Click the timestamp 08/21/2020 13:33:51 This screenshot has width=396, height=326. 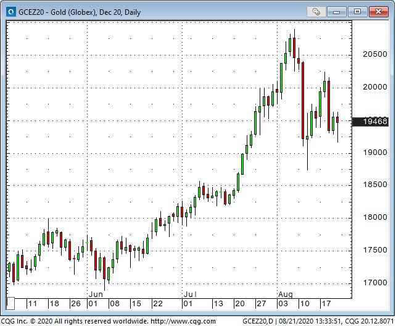[310, 322]
